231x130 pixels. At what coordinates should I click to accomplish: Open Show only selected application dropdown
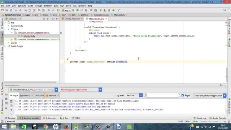pyautogui.click(x=225, y=95)
